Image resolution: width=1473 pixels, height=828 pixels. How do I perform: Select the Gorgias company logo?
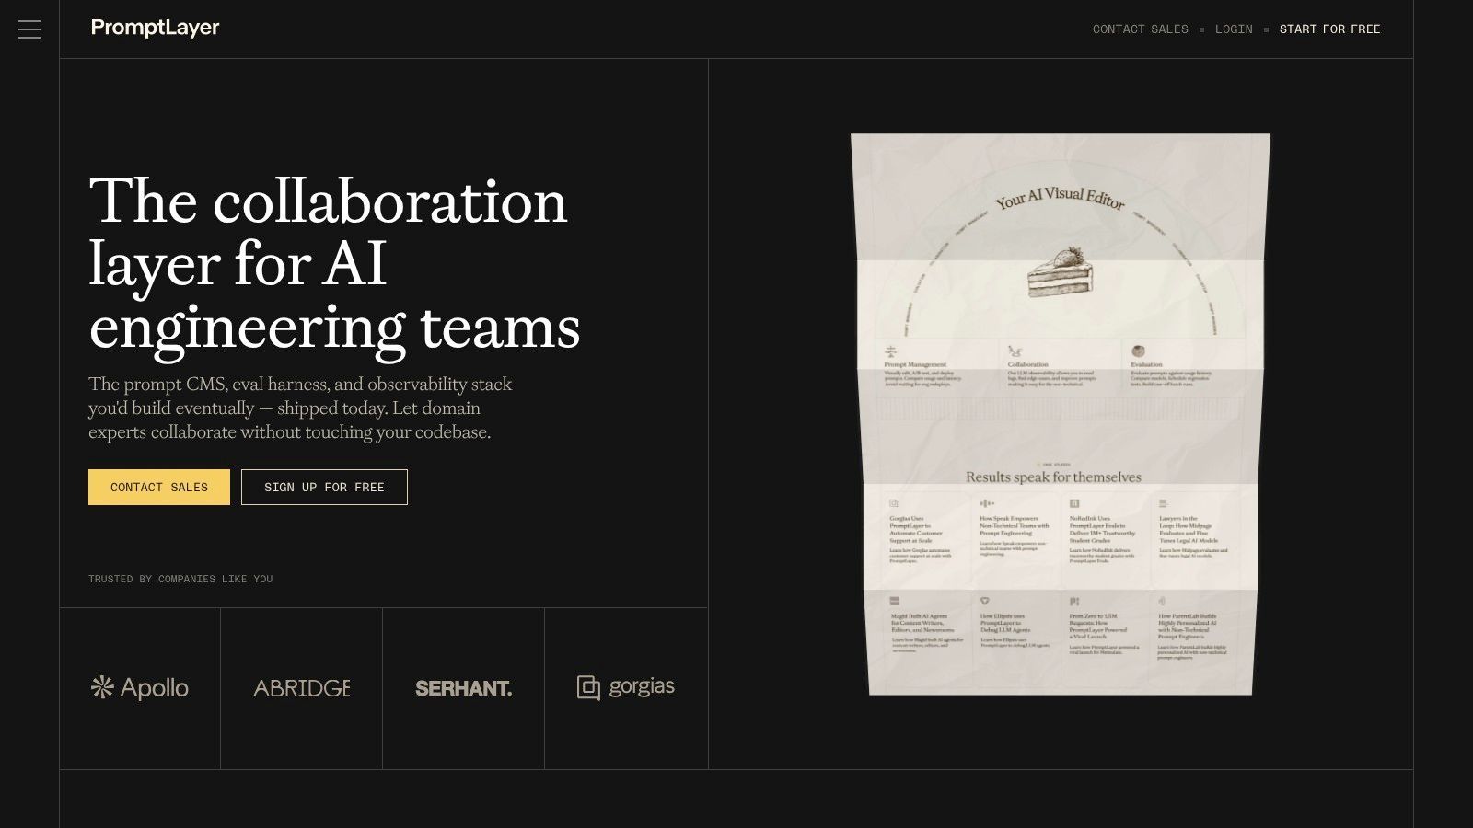click(x=626, y=687)
